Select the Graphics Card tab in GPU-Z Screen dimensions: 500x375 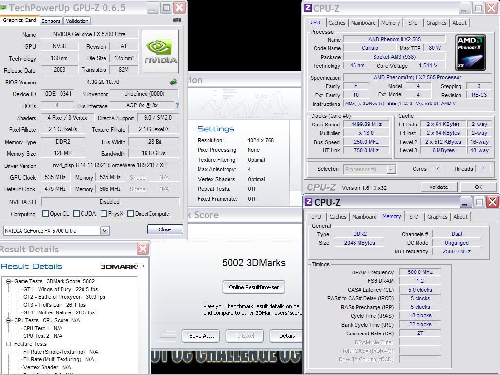[20, 20]
